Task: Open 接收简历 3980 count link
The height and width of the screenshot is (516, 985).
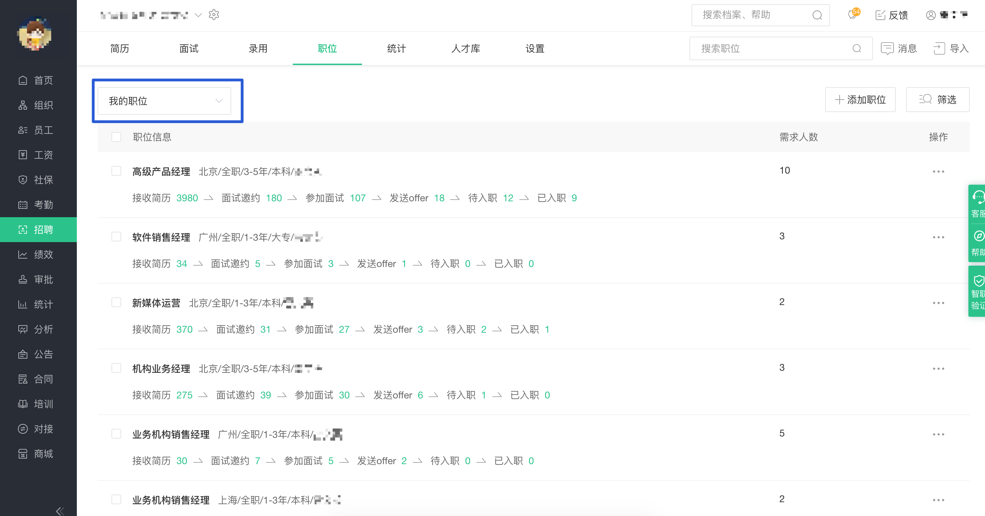Action: click(x=187, y=198)
